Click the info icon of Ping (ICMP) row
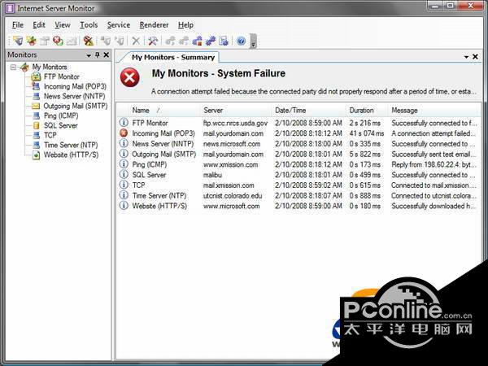This screenshot has height=366, width=488. pos(124,164)
